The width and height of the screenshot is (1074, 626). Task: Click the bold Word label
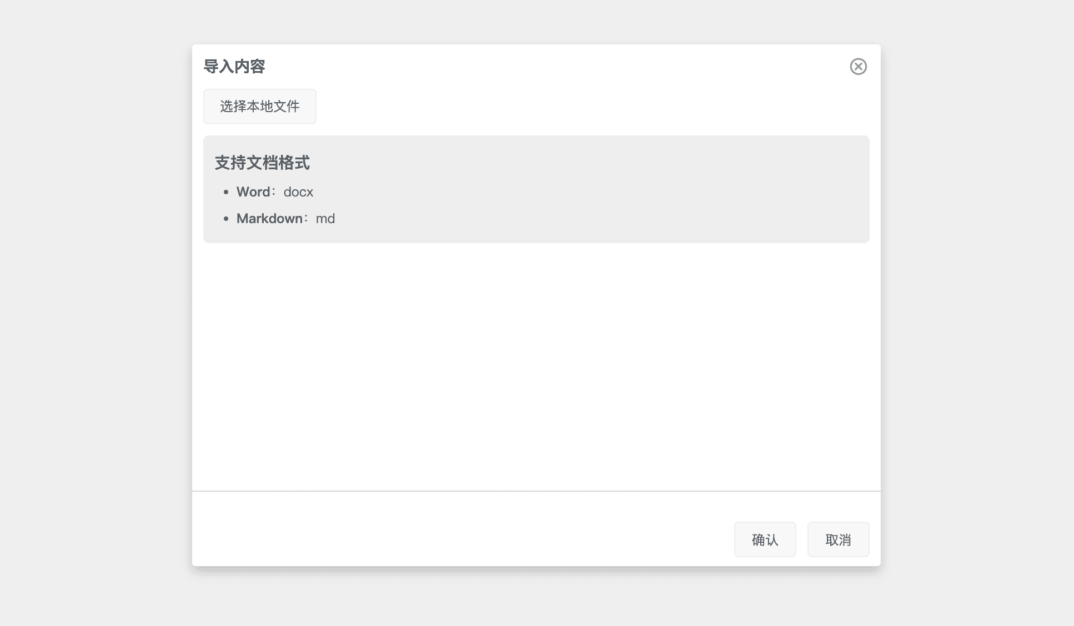[x=253, y=192]
